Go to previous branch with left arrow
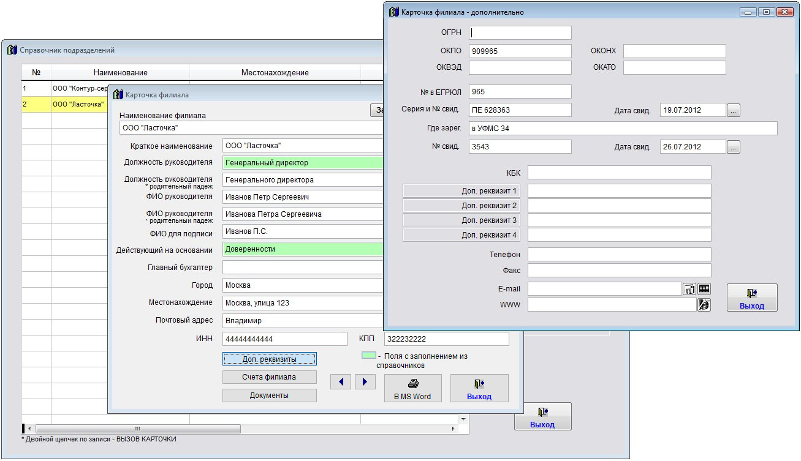 click(x=341, y=382)
